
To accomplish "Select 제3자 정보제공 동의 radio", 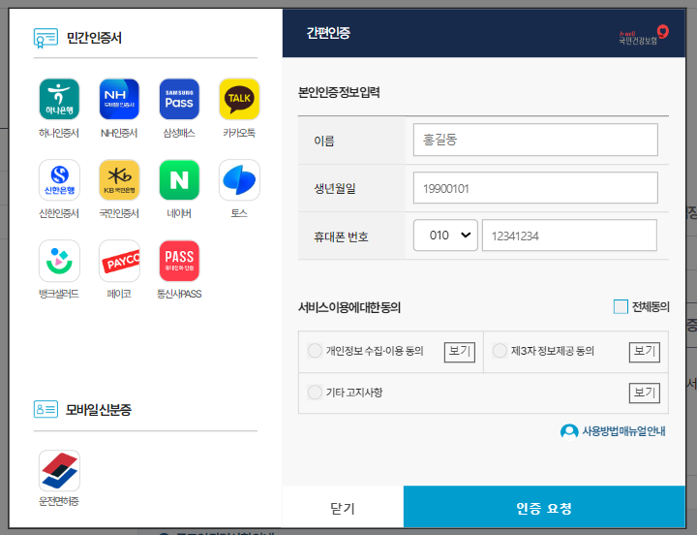I will pyautogui.click(x=500, y=351).
